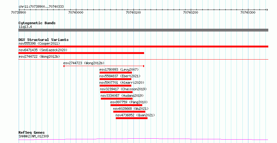Click the SHANK2|NM_012309 gene label
This screenshot has height=143, width=277.
34,136
